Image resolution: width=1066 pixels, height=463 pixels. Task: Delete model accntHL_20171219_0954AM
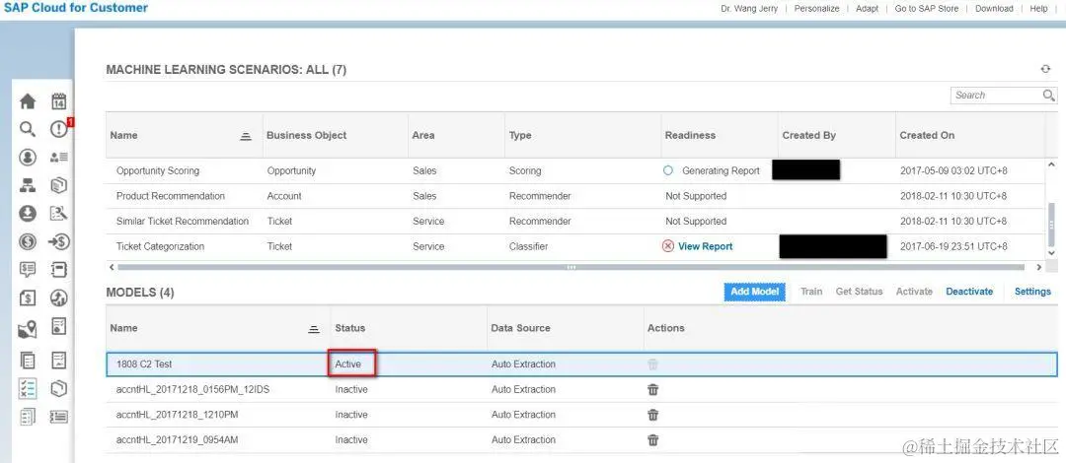[652, 440]
